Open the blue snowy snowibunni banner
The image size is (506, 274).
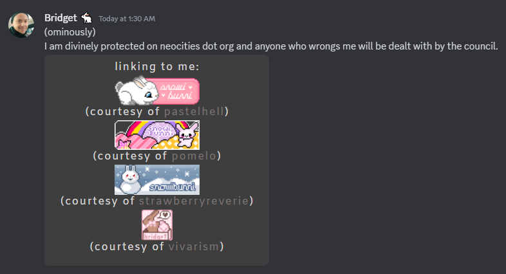pyautogui.click(x=157, y=180)
